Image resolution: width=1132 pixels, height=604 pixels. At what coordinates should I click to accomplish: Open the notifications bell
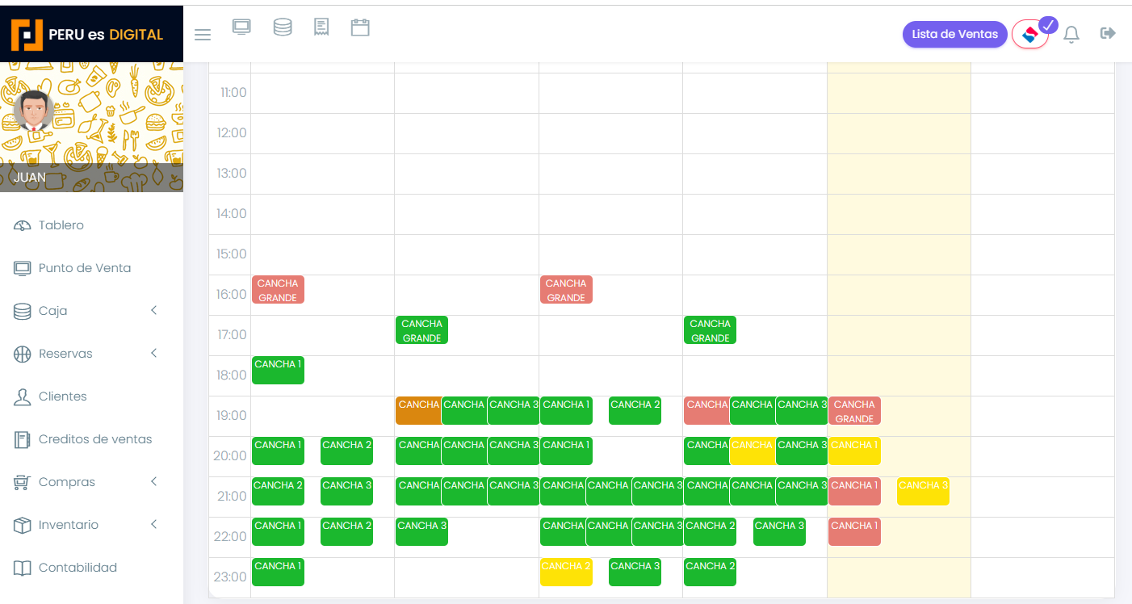(x=1071, y=35)
